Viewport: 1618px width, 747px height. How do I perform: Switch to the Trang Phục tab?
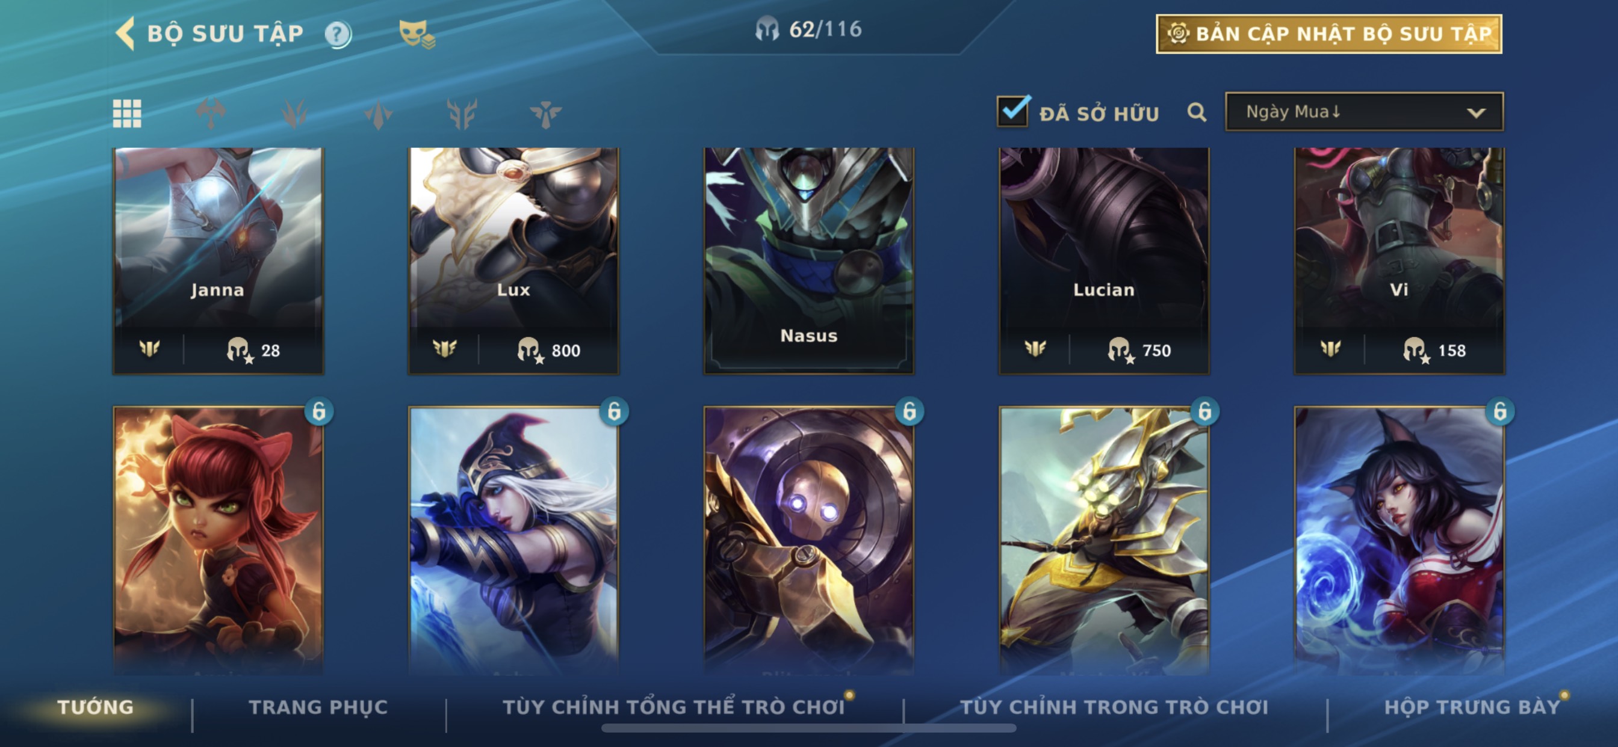coord(318,707)
